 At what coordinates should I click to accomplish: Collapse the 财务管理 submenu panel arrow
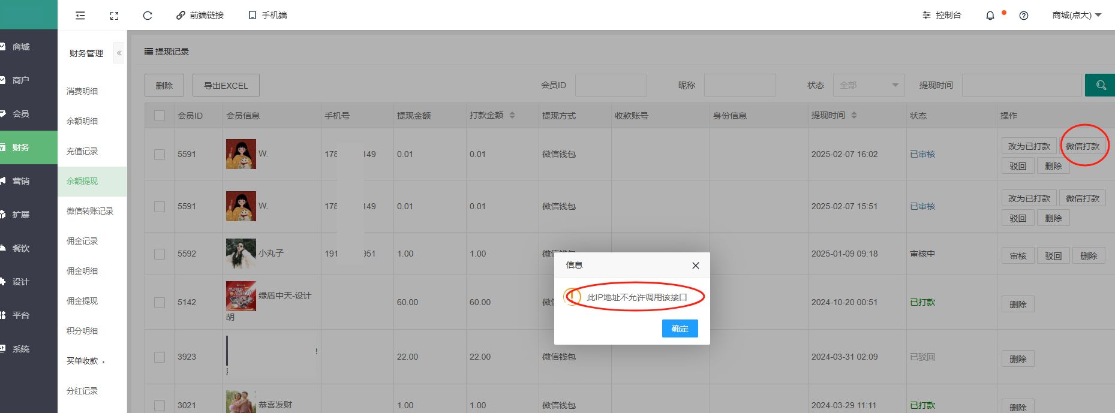coord(119,53)
